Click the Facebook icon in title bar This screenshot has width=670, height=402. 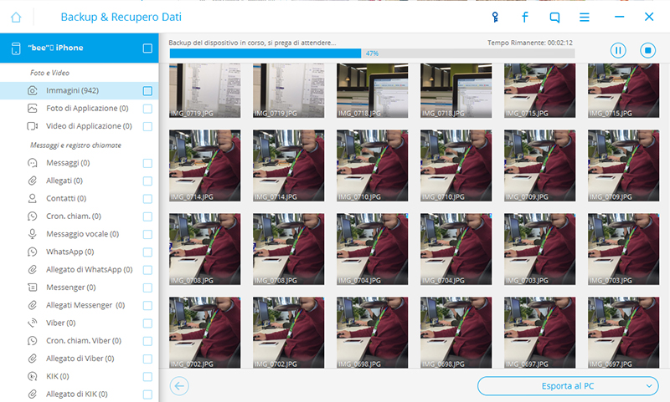525,17
